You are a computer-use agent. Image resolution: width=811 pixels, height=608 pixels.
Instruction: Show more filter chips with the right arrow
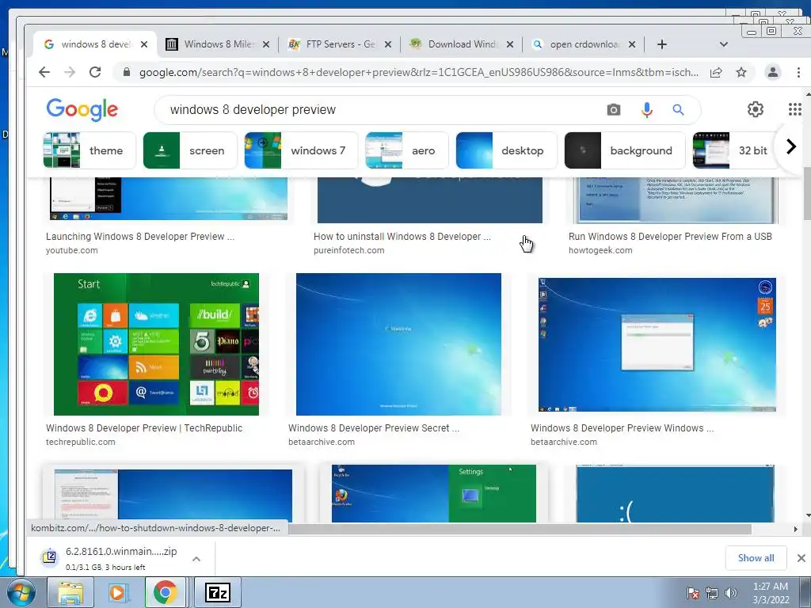[x=791, y=146]
